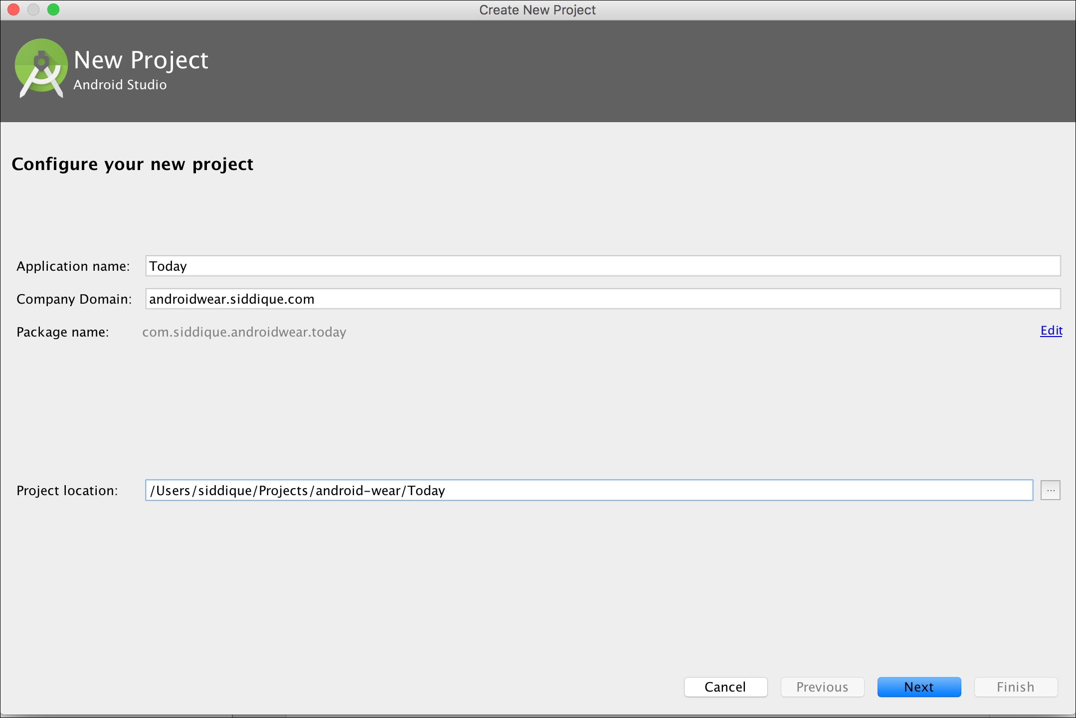Click the Finish button

click(1015, 687)
